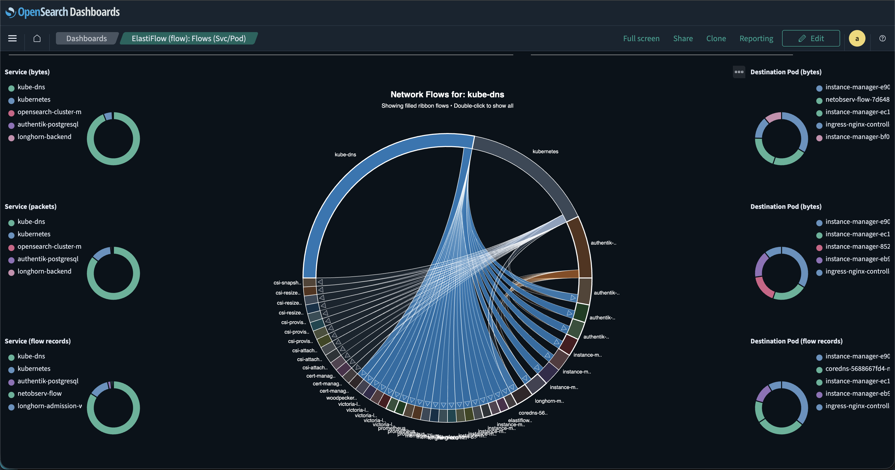This screenshot has width=895, height=470.
Task: Click ElastiFlow Flows (Svc/Pod) breadcrumb
Action: pyautogui.click(x=188, y=39)
